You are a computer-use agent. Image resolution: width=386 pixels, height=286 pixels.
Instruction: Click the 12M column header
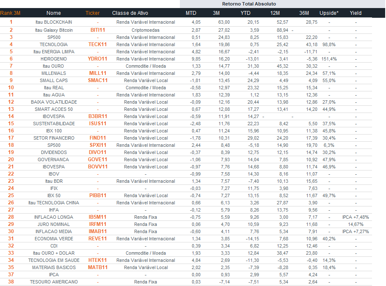[x=275, y=13]
